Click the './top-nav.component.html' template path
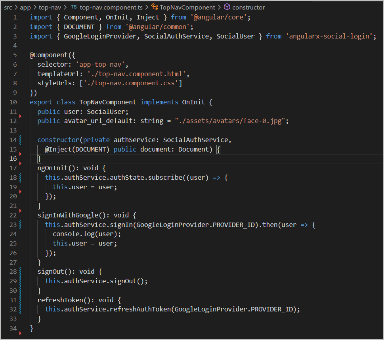Image resolution: width=384 pixels, height=340 pixels. [139, 74]
